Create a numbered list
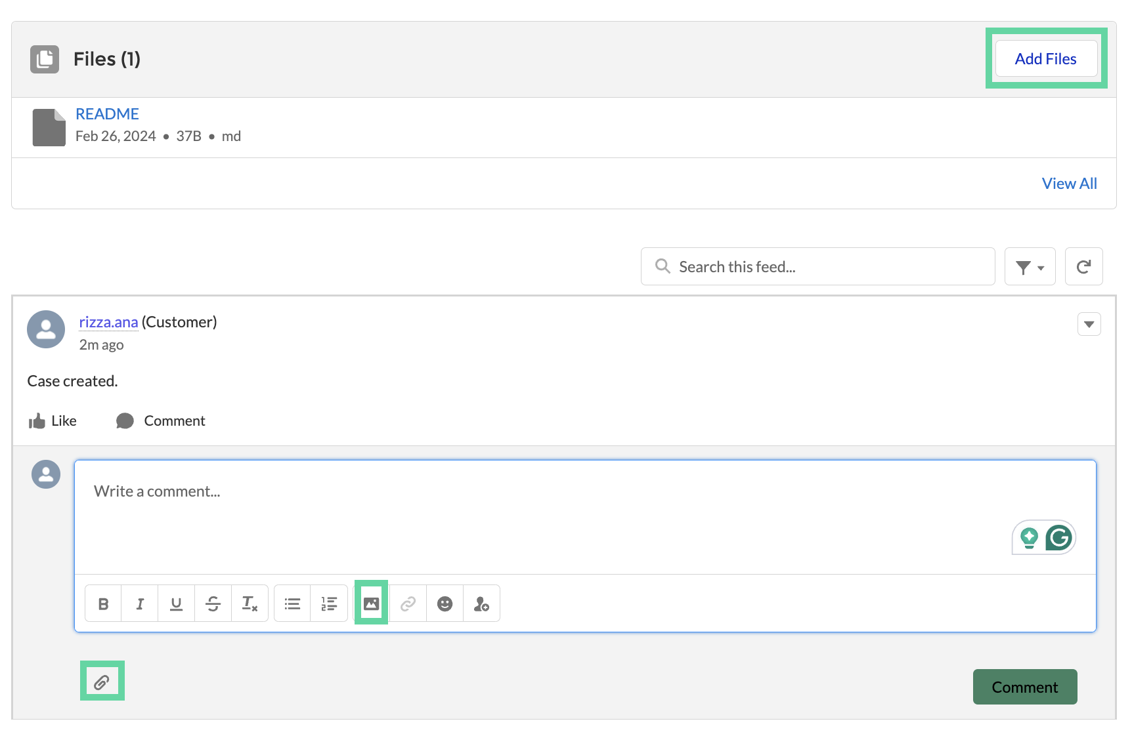The image size is (1132, 736). pos(329,603)
